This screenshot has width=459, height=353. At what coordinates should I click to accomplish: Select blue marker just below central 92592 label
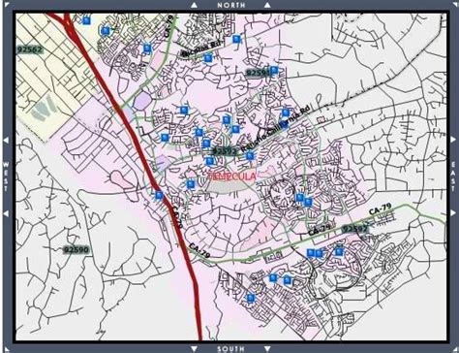[x=209, y=161]
